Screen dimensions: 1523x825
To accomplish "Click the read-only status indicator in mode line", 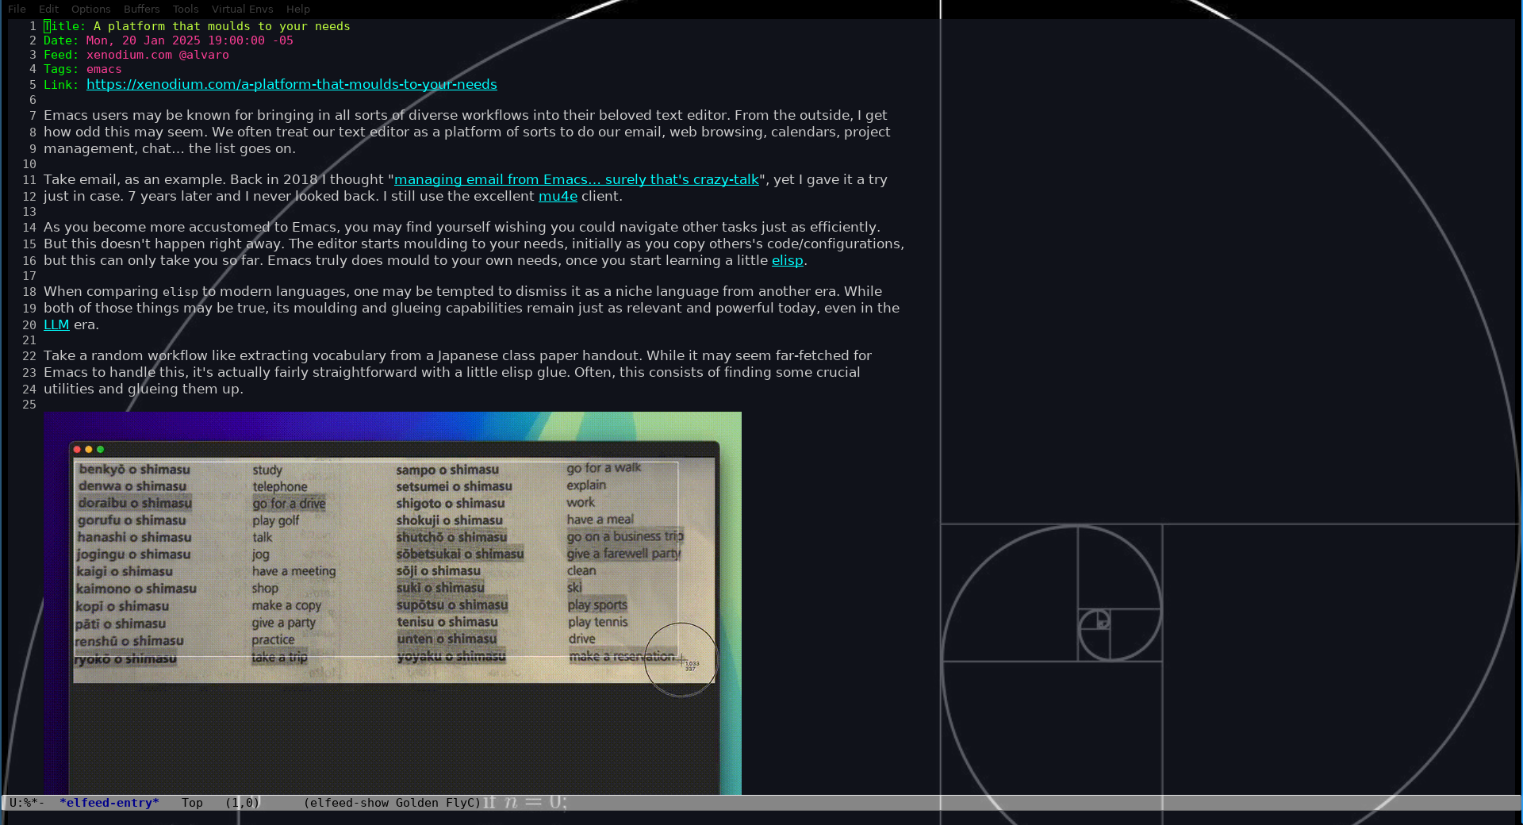I will pyautogui.click(x=27, y=803).
